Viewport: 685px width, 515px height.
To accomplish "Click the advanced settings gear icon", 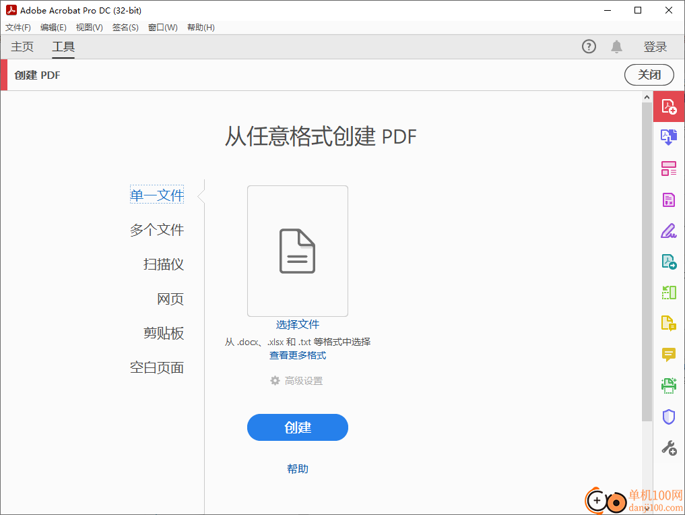I will coord(275,381).
